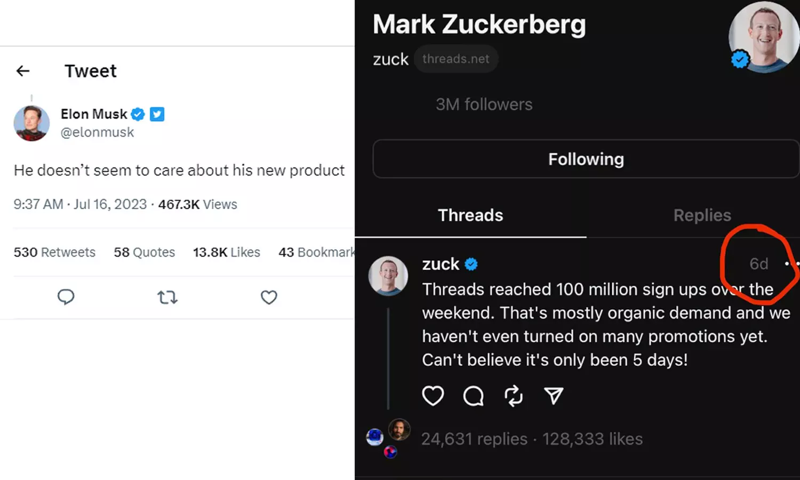Open the threads.net badge link
The height and width of the screenshot is (480, 800).
tap(455, 59)
